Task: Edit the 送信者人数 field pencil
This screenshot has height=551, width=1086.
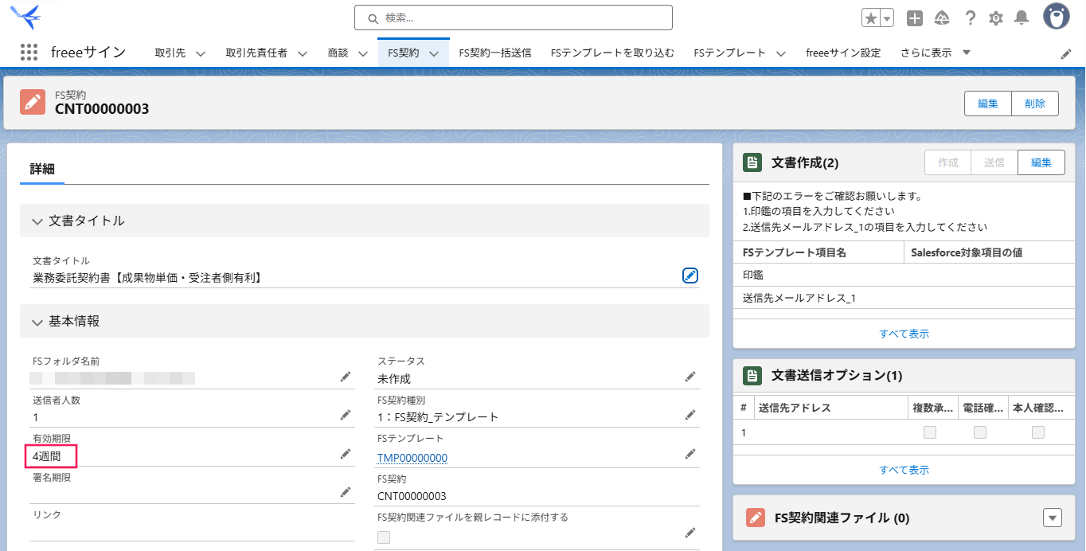Action: tap(345, 415)
